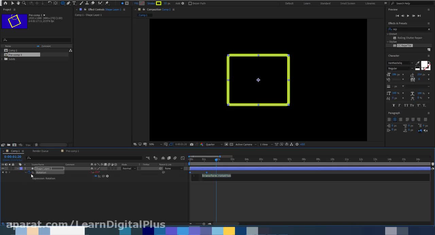Toggle Rotation expression enable switch
This screenshot has height=235, width=435.
tap(95, 176)
